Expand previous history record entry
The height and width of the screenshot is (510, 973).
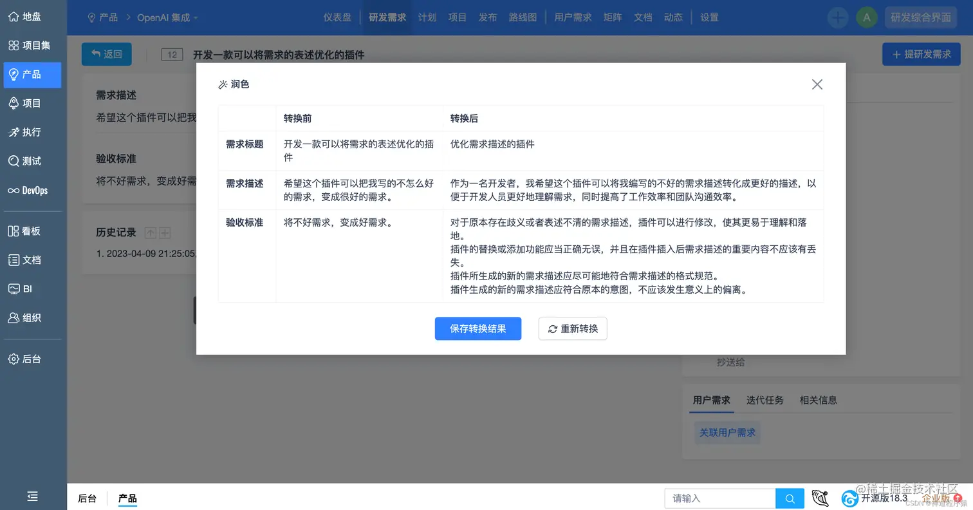151,232
